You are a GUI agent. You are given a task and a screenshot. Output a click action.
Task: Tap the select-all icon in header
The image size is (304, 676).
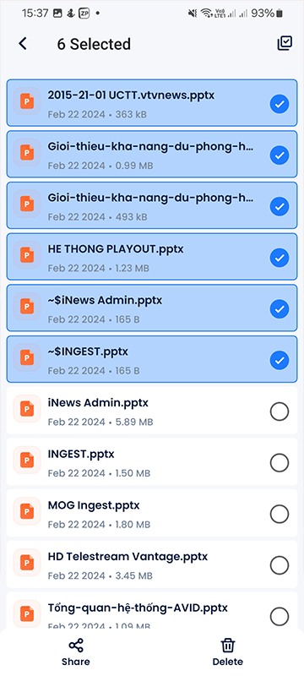click(x=285, y=43)
